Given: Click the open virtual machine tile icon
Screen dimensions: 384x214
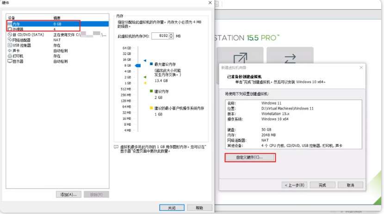Looking at the screenshot, I should 240,61.
